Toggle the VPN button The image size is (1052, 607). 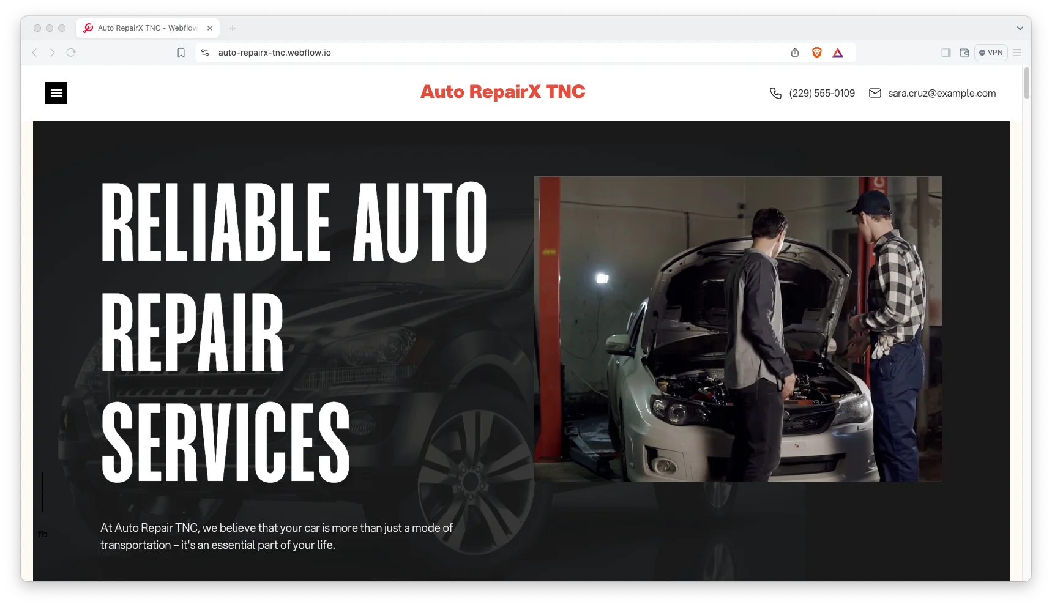point(991,53)
